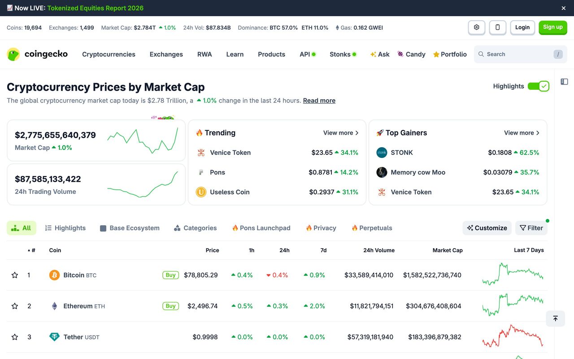This screenshot has height=359, width=574.
Task: Click the Memory cow Moo icon
Action: click(382, 172)
